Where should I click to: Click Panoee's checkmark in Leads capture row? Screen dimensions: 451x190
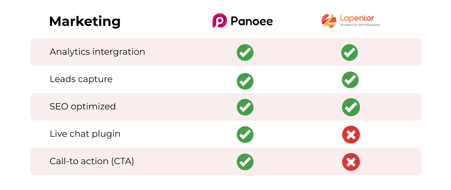pos(245,81)
